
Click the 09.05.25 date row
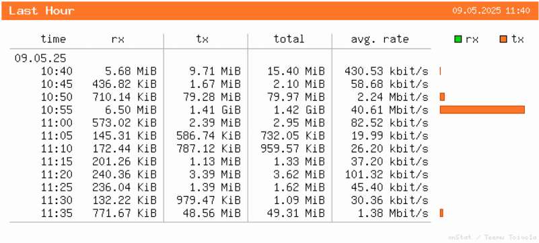tap(40, 58)
